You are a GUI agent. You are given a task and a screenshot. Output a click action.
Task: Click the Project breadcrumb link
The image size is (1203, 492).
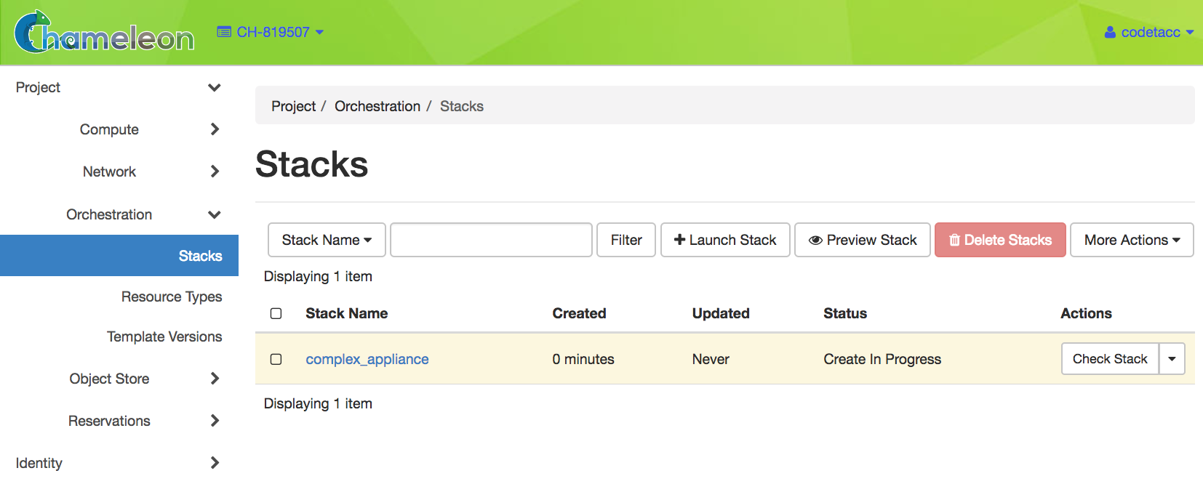[294, 106]
